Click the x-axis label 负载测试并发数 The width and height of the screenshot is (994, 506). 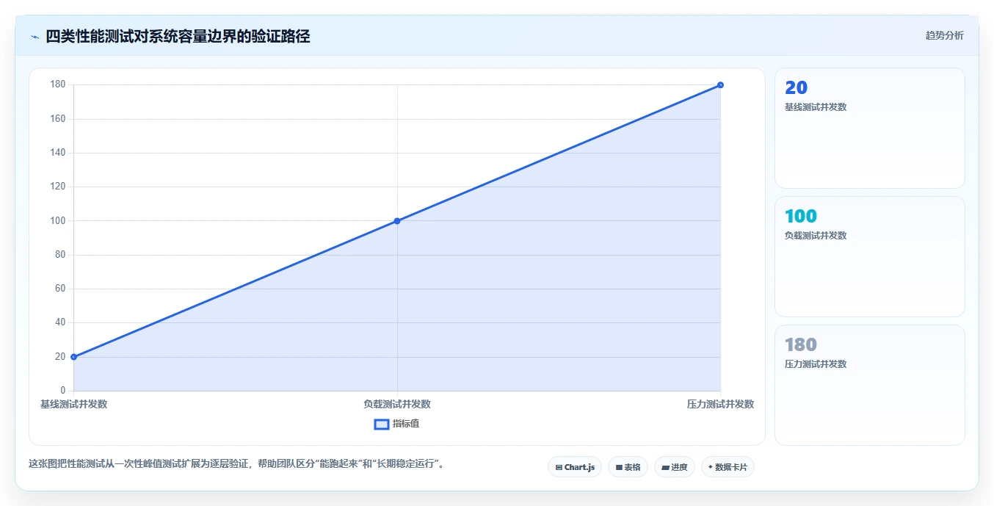pos(397,405)
